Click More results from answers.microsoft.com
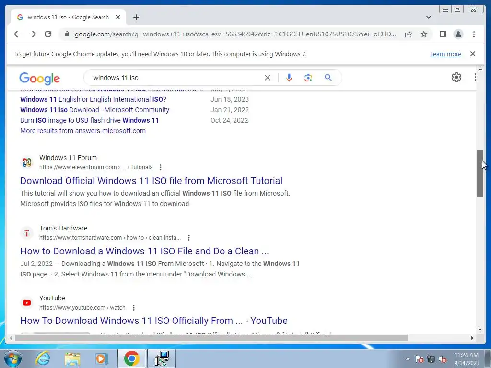This screenshot has width=491, height=368. tap(82, 131)
